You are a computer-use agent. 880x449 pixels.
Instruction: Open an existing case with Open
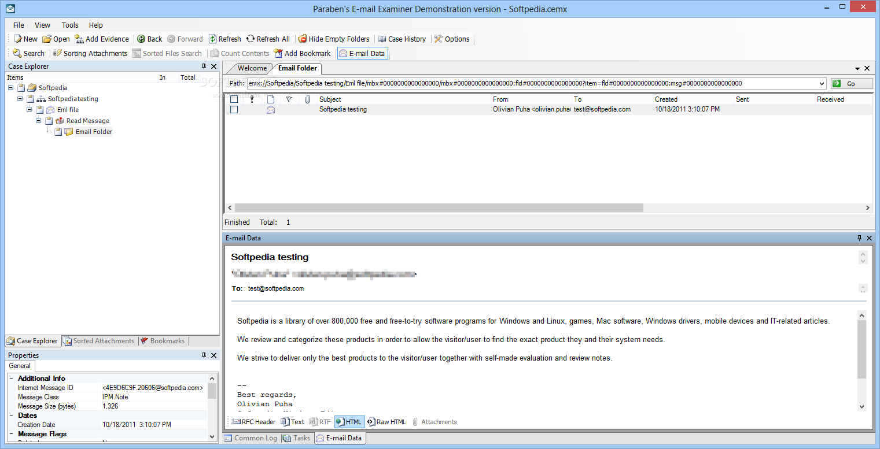pyautogui.click(x=56, y=39)
